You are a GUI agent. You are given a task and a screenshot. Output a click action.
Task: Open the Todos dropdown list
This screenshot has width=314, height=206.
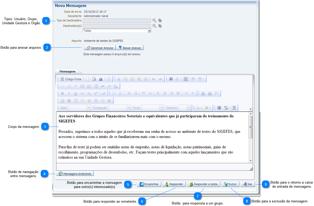point(149,31)
